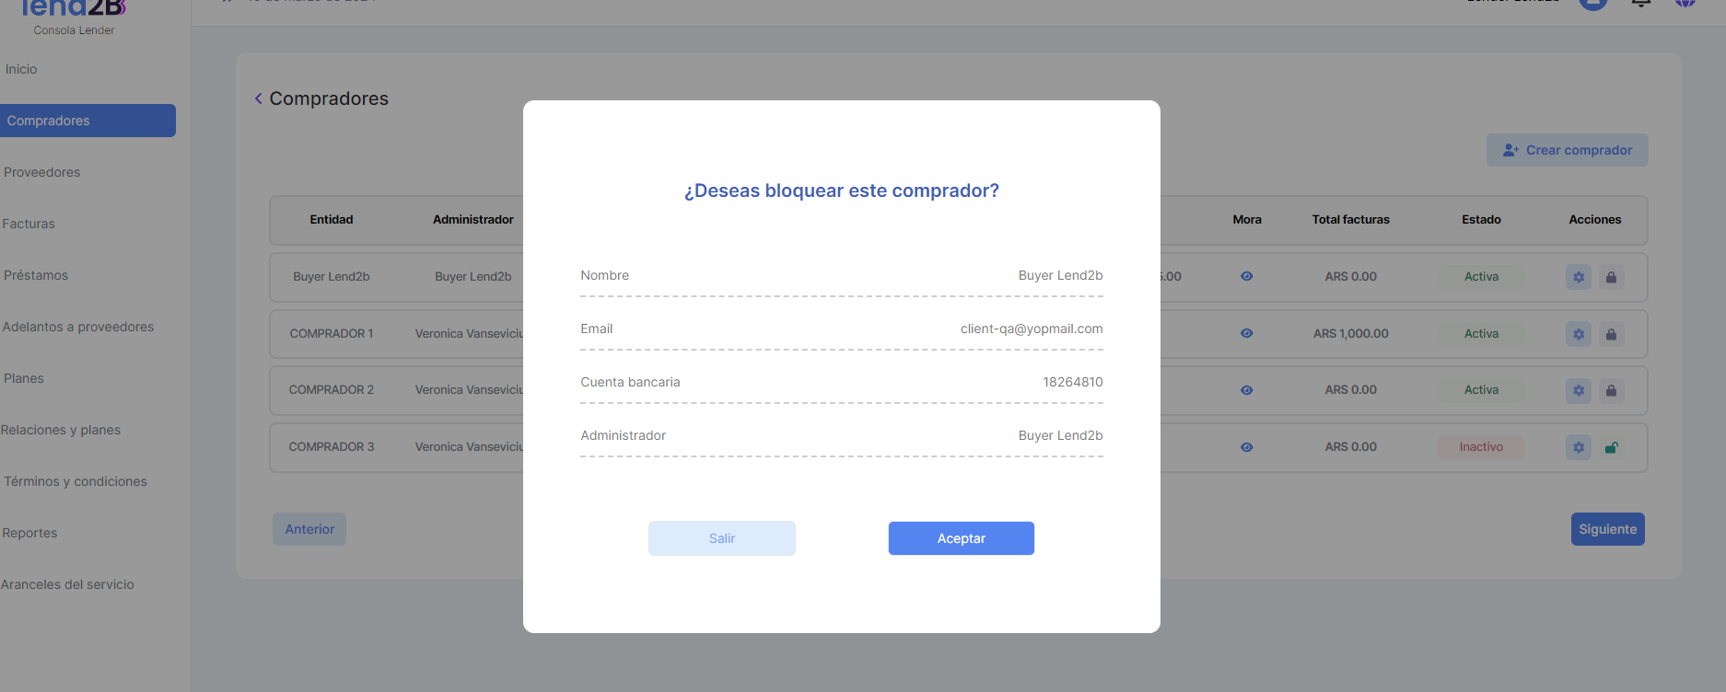Click the lock icon for Buyer Lend2b

(x=1611, y=277)
